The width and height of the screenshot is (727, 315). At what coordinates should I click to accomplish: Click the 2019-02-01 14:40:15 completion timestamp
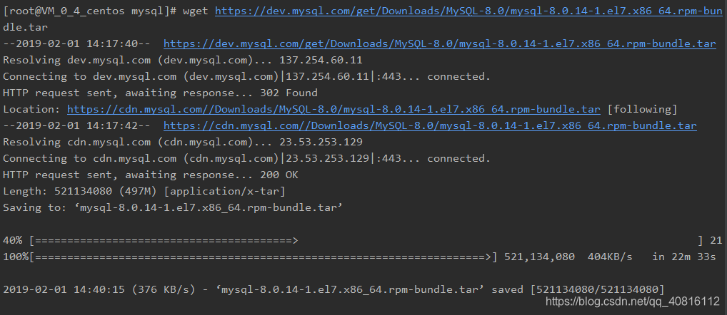(64, 289)
